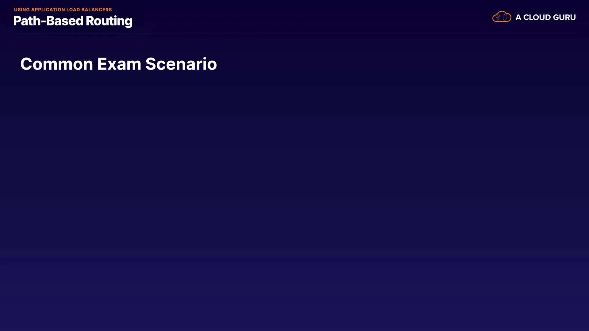The height and width of the screenshot is (331, 589).
Task: Click the word Routing in the title
Action: click(109, 21)
